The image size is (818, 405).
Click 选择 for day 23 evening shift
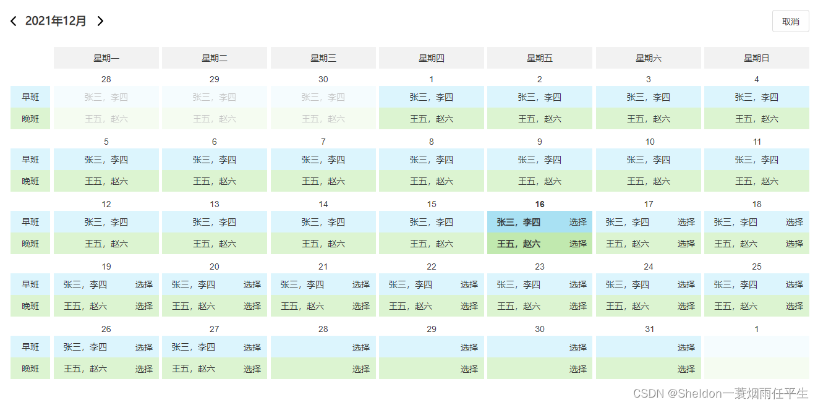(578, 306)
